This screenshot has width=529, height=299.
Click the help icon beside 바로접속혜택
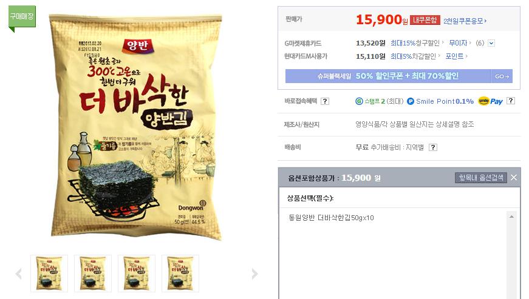pos(324,101)
